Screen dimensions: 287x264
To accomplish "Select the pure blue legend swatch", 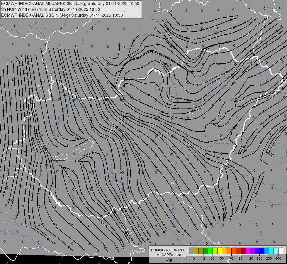I will coord(262,251).
